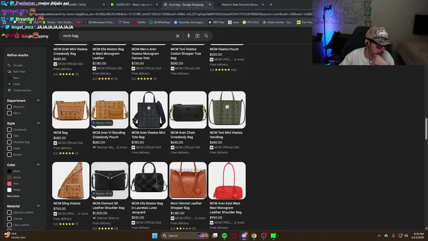This screenshot has height=241, width=428.
Task: Open Windows Start menu
Action: point(155,236)
